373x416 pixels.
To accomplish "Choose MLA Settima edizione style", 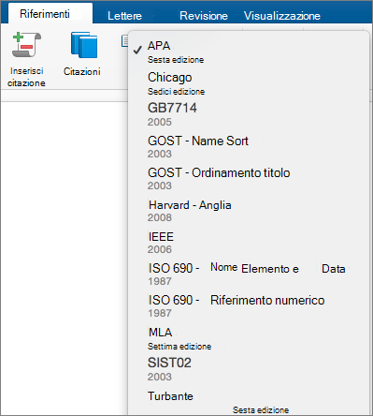I will (x=249, y=338).
